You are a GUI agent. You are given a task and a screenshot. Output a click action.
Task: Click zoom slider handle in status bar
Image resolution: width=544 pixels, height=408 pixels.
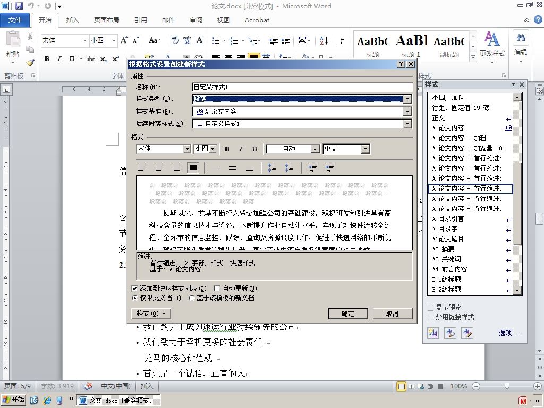click(x=507, y=386)
